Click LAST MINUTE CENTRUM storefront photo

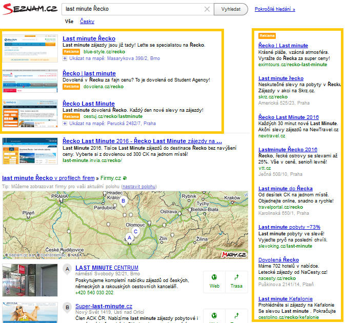click(30, 280)
